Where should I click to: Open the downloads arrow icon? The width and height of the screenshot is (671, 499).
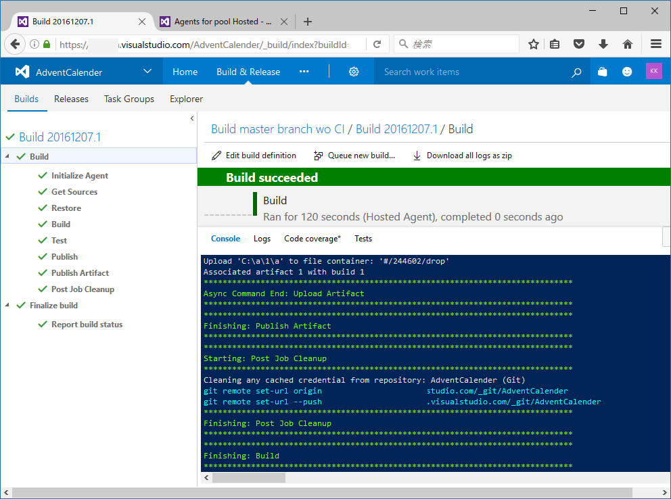603,44
